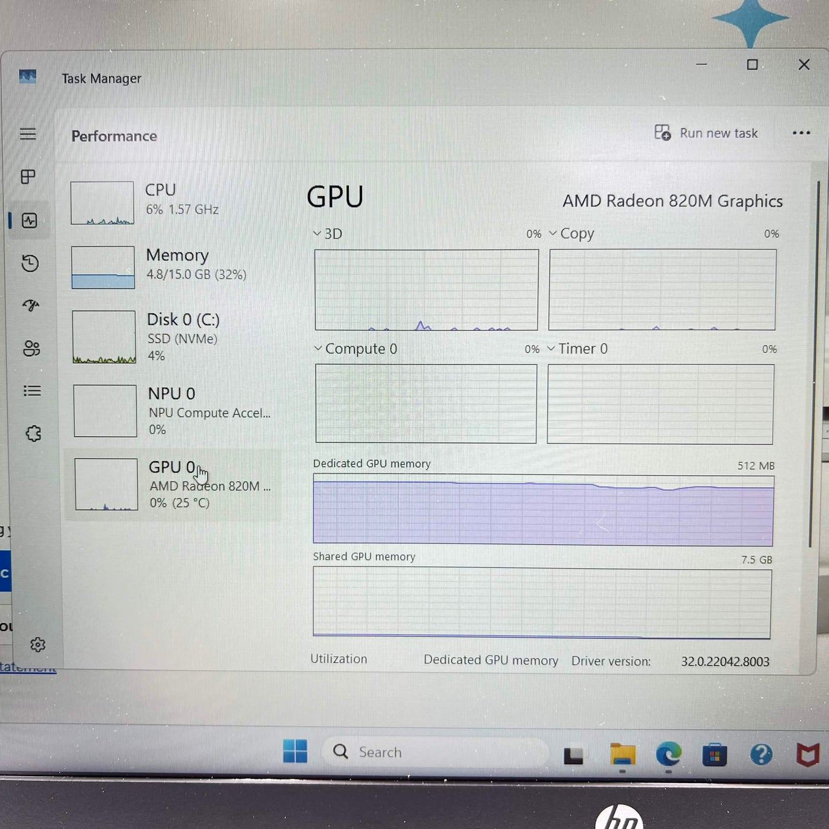Click the GPU 0 mini graph thumbnail
829x829 pixels.
pos(107,484)
